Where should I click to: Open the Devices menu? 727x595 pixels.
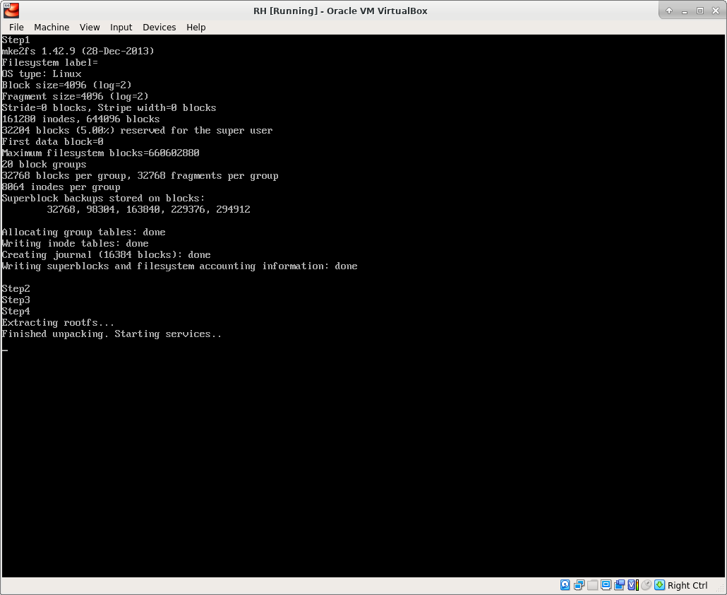(x=159, y=27)
